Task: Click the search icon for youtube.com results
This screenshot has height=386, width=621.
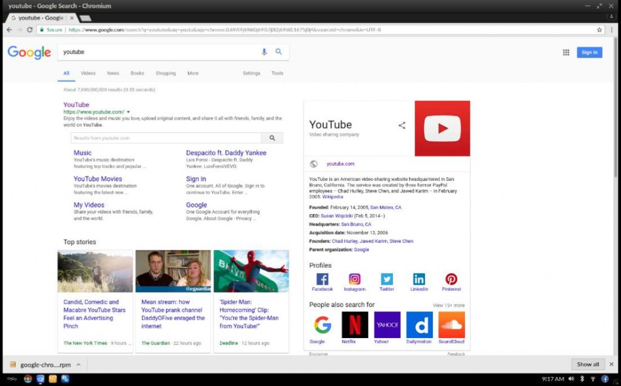Action: pyautogui.click(x=272, y=138)
